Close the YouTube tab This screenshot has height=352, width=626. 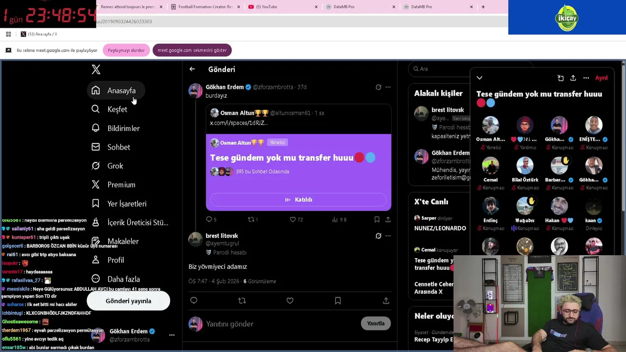pos(316,7)
